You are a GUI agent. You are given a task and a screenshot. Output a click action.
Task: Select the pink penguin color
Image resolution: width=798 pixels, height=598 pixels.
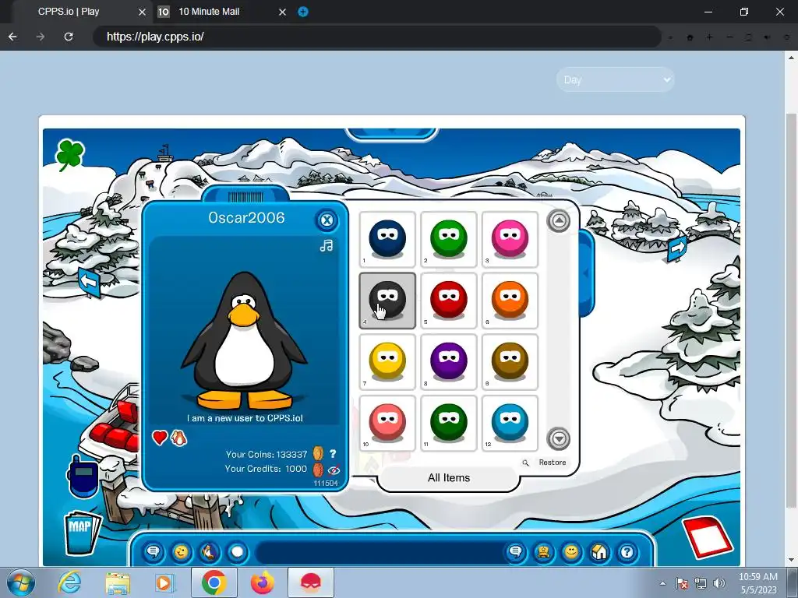(510, 240)
